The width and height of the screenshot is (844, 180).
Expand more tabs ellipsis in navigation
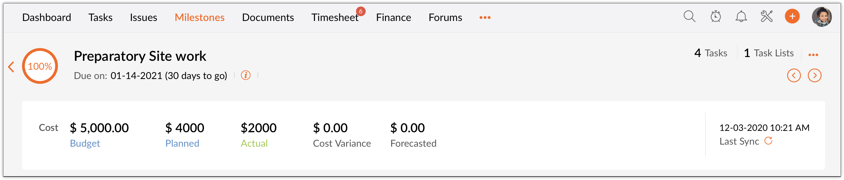tap(485, 18)
